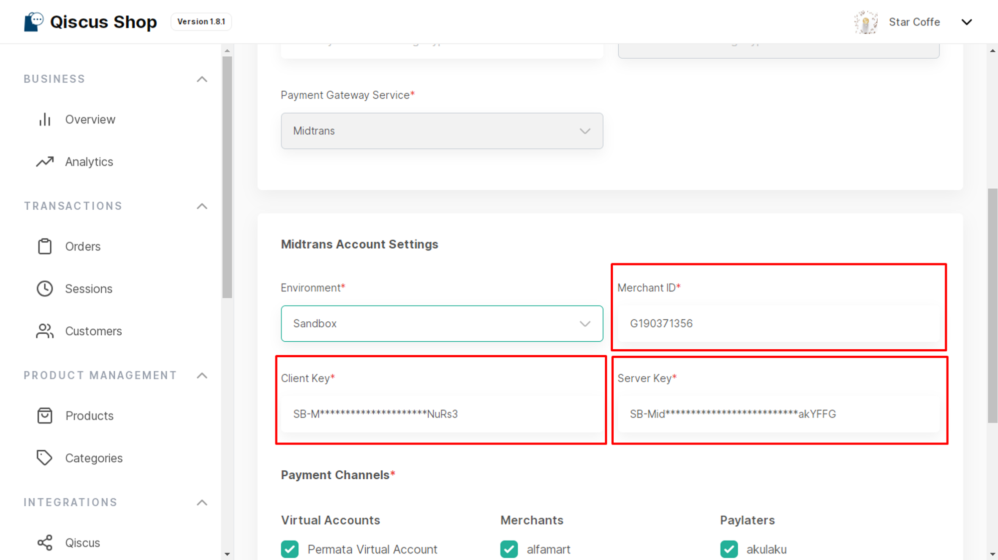The image size is (998, 560).
Task: Navigate to the Products page
Action: click(89, 416)
